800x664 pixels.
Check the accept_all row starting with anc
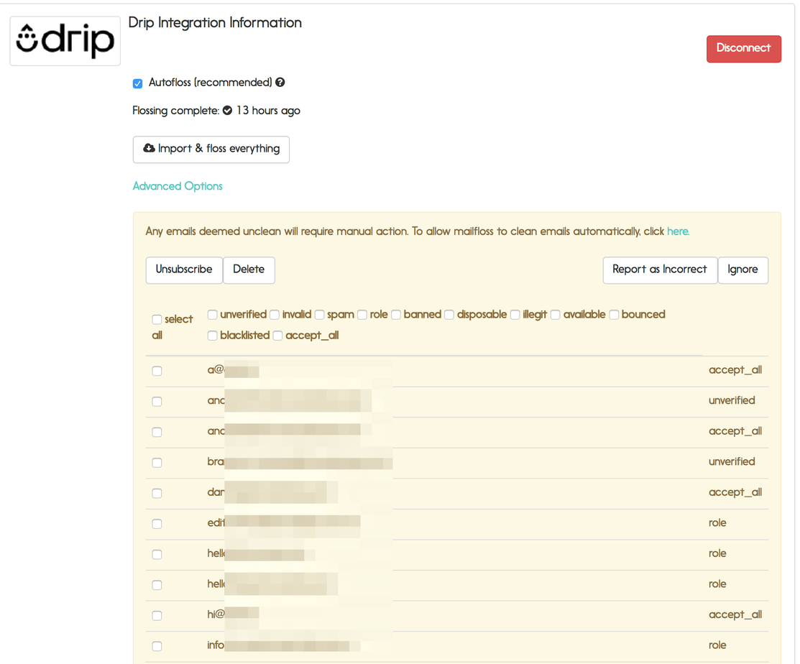pos(157,432)
